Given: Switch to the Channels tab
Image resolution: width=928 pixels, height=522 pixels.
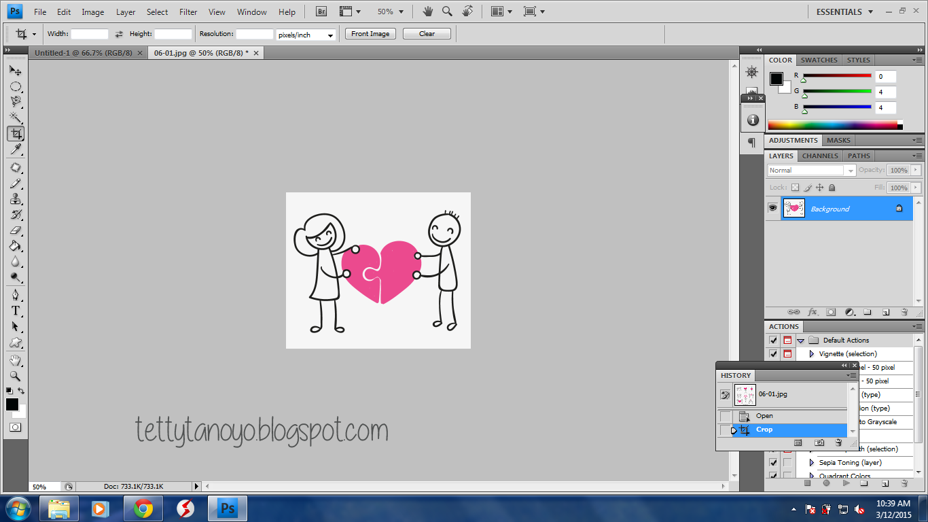Looking at the screenshot, I should [x=820, y=156].
